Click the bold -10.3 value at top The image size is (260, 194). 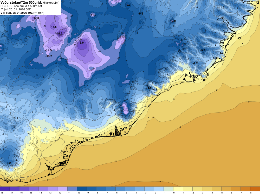tap(127, 5)
